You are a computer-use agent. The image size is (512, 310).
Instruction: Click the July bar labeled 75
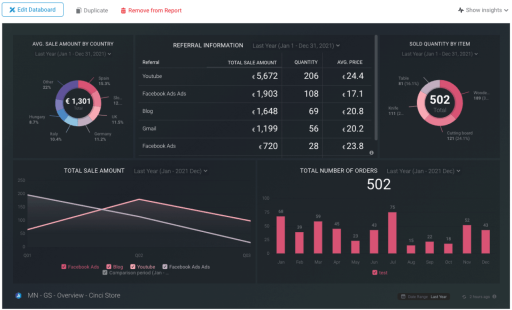pyautogui.click(x=392, y=233)
